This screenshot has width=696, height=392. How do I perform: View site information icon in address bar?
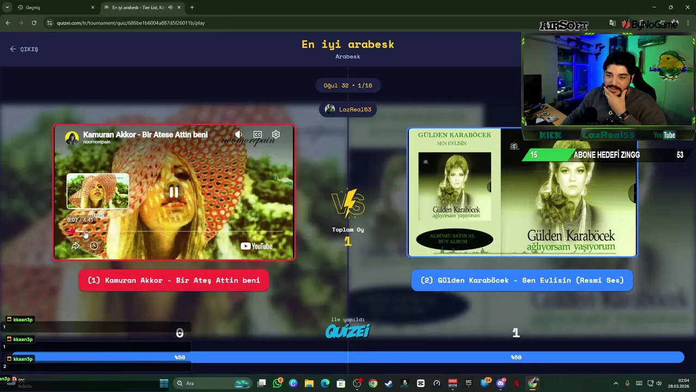49,23
